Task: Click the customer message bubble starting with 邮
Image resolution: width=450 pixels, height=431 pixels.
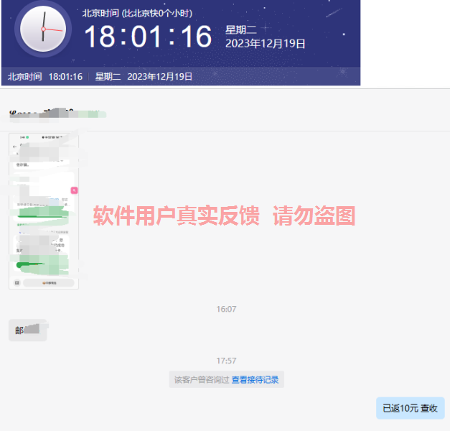Action: coord(28,330)
